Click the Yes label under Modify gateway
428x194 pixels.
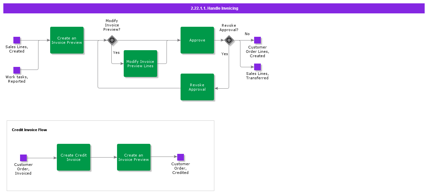point(116,53)
